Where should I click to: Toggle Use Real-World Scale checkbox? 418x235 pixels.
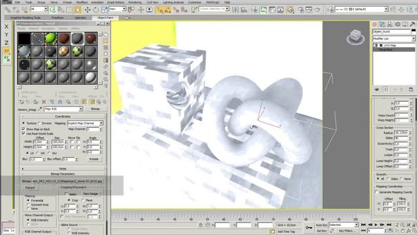click(x=24, y=133)
